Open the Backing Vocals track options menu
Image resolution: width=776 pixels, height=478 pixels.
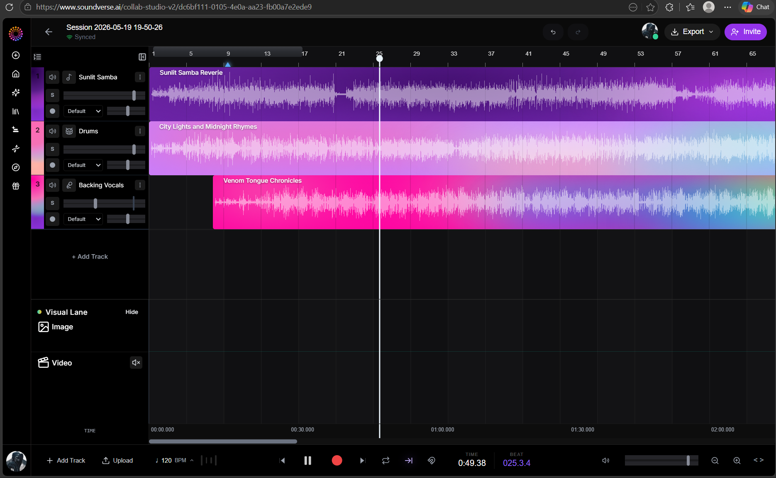[140, 185]
